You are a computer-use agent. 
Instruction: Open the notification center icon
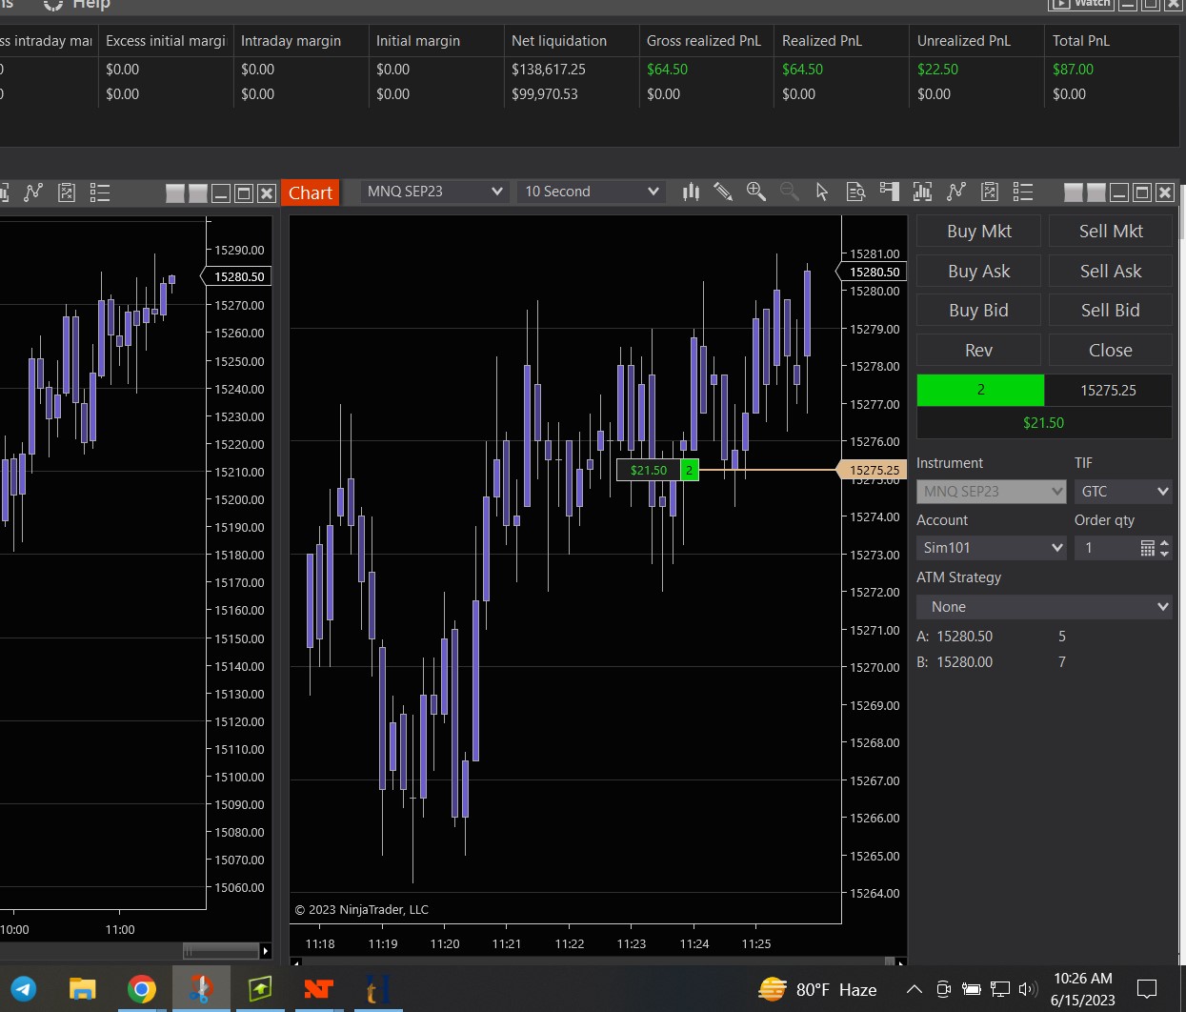(x=1147, y=989)
